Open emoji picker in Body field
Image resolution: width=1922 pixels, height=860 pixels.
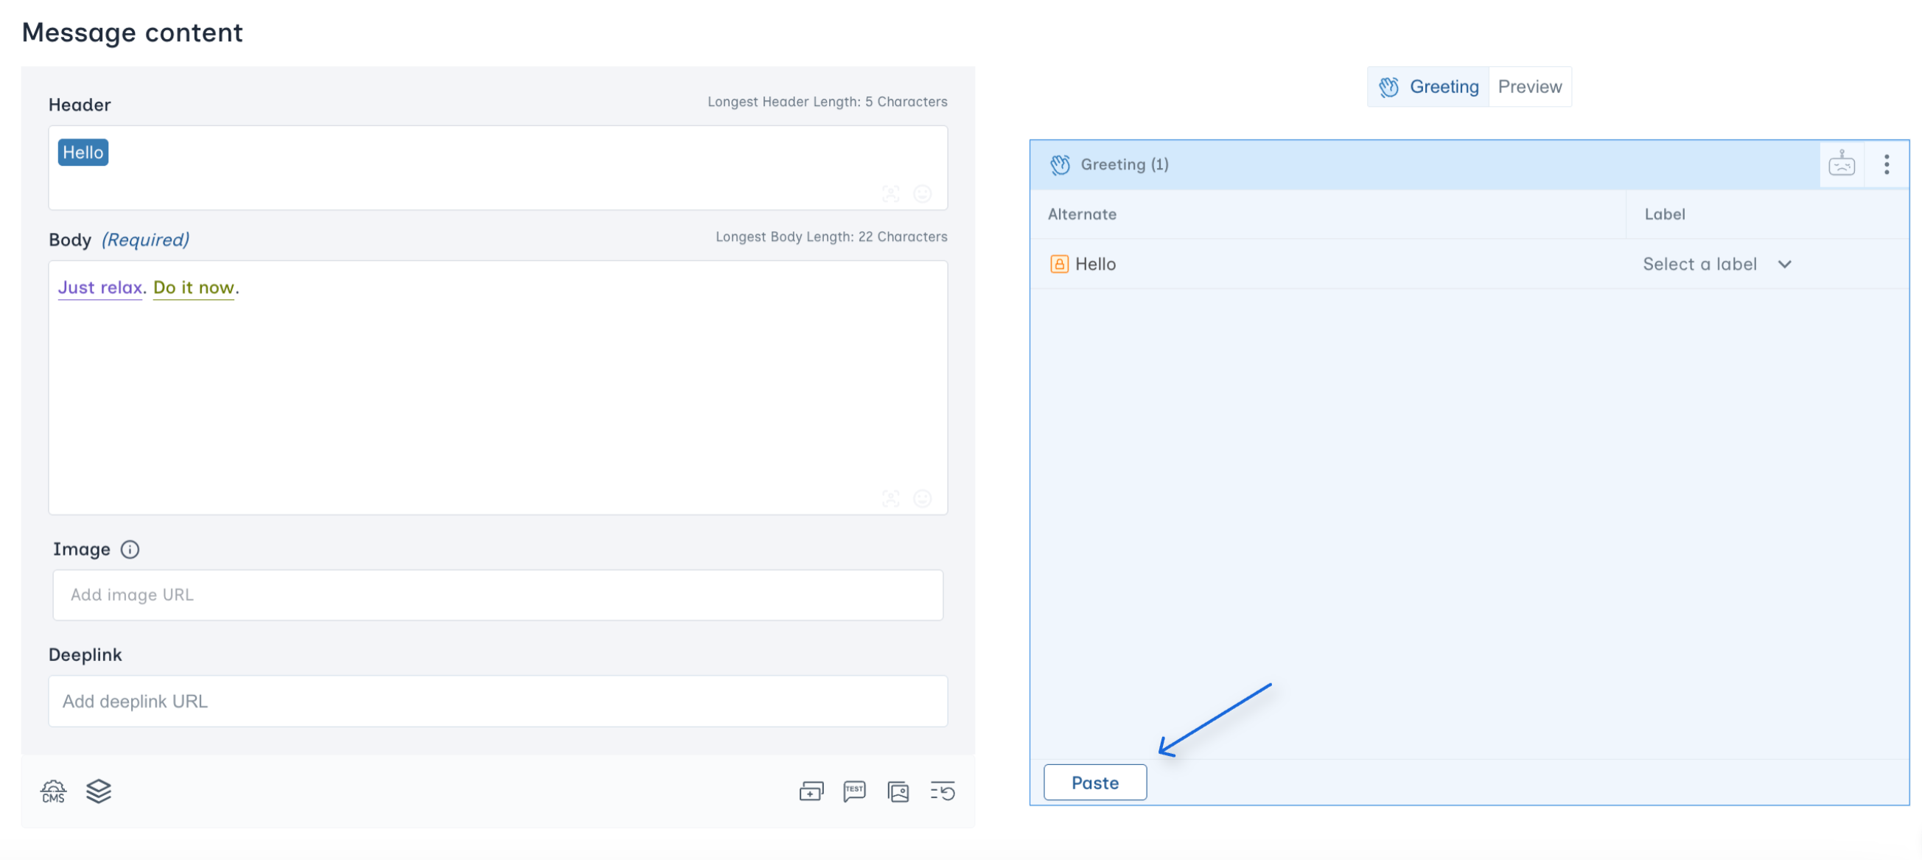[922, 498]
